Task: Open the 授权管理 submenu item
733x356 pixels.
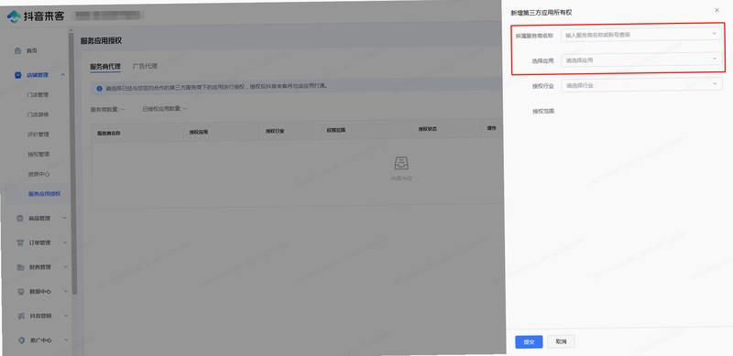Action: click(x=38, y=154)
